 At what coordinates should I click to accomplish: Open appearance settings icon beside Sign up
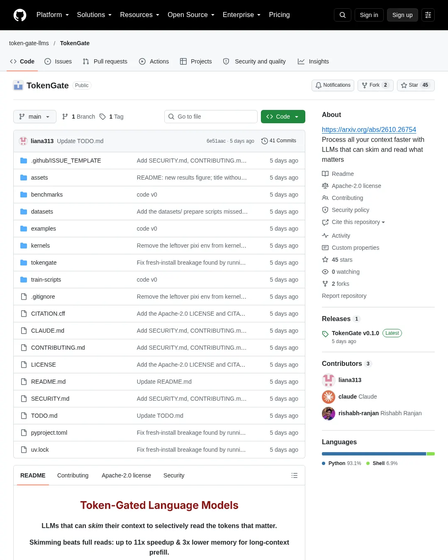coord(428,15)
